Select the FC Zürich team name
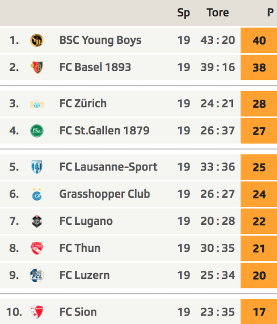The height and width of the screenshot is (324, 277). 83,104
